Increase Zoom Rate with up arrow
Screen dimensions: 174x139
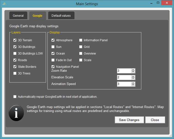point(133,70)
